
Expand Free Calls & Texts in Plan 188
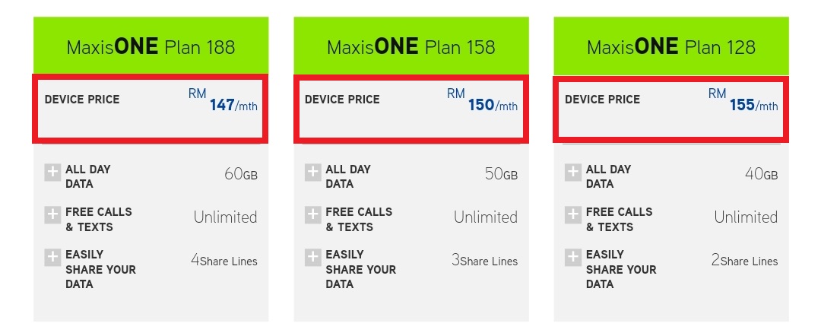coord(52,215)
